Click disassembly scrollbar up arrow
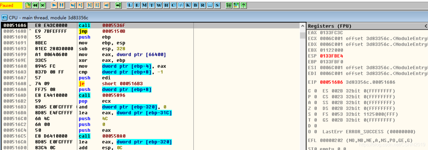428x150 pixels. pos(303,26)
